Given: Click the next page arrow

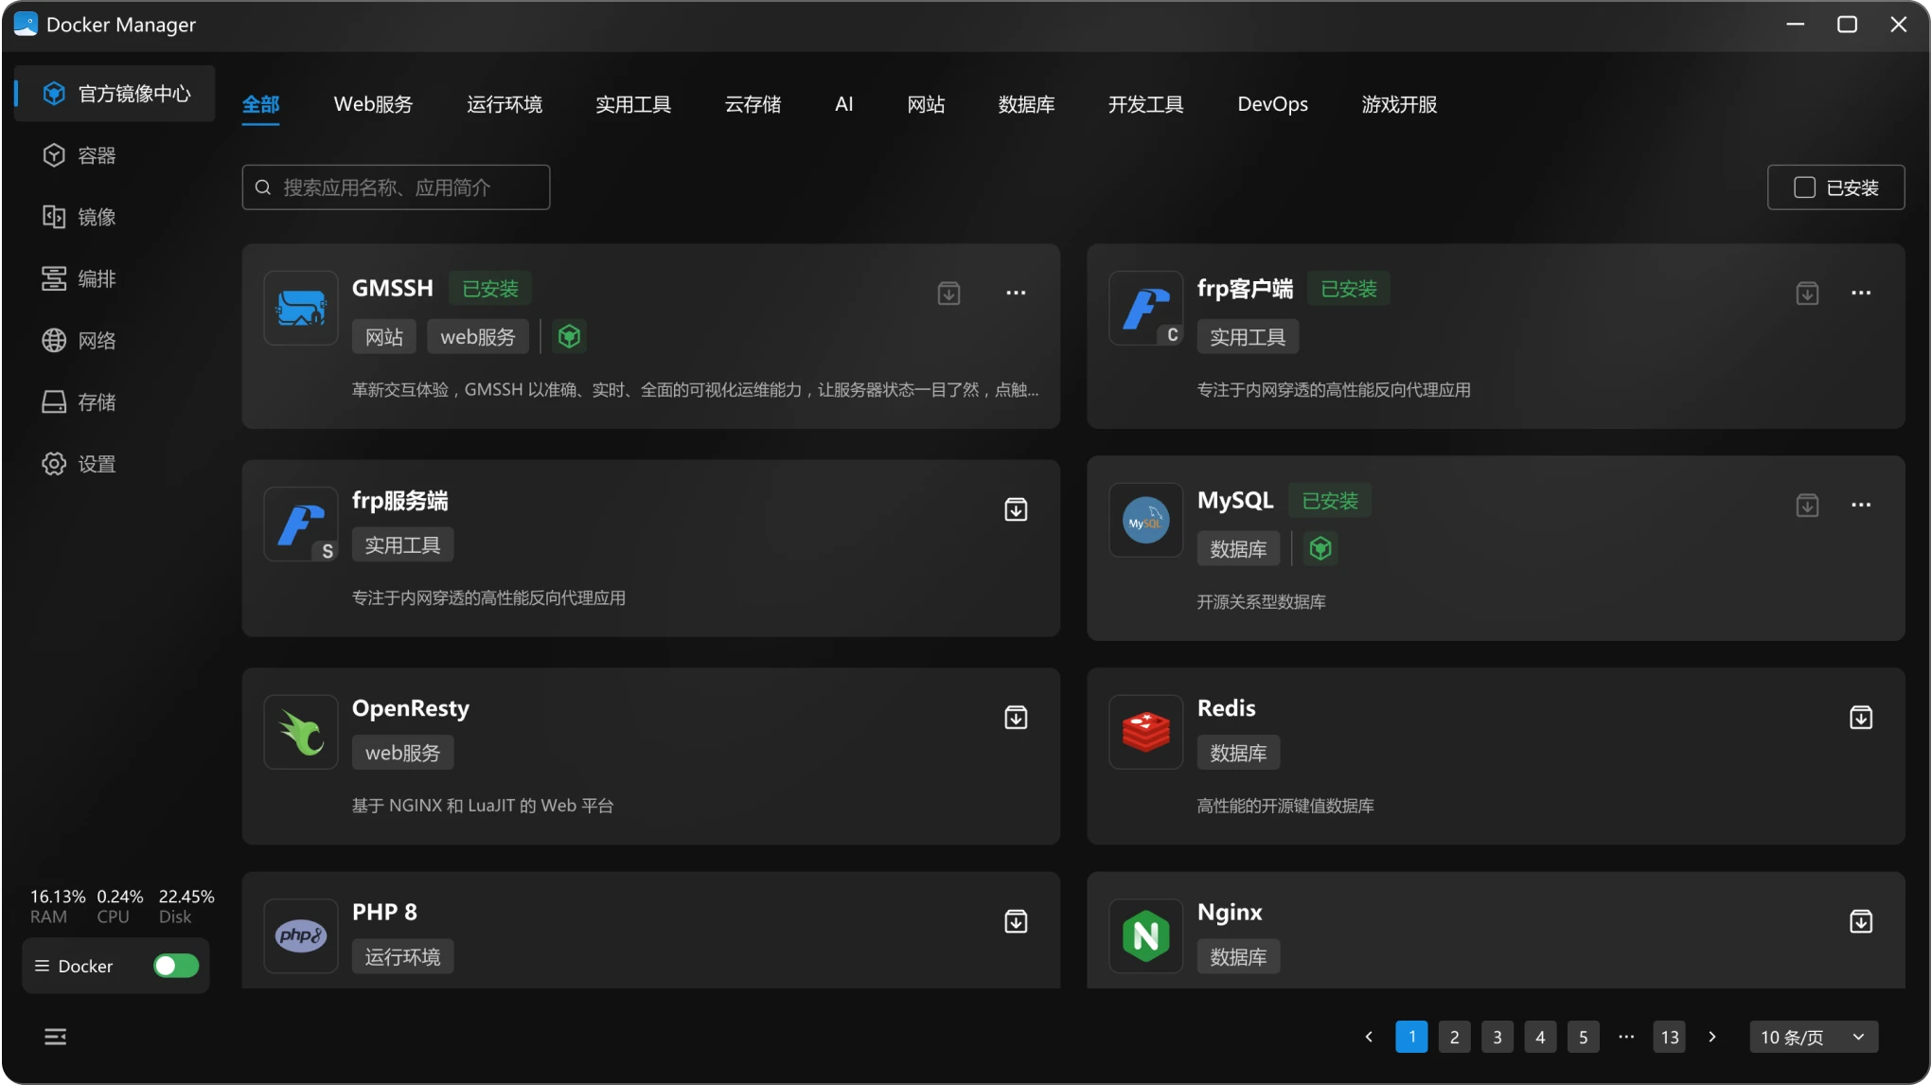Looking at the screenshot, I should (x=1712, y=1037).
